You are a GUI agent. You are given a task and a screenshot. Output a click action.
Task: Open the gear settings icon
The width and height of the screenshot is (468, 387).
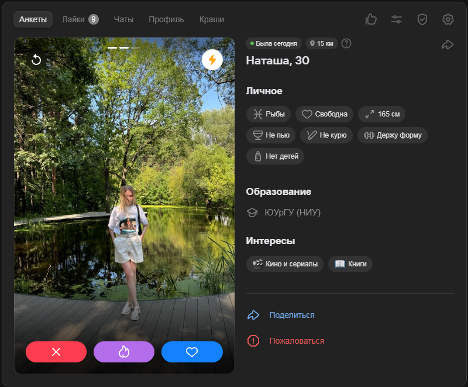tap(448, 19)
